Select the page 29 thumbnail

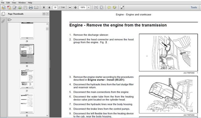pyautogui.click(x=27, y=31)
